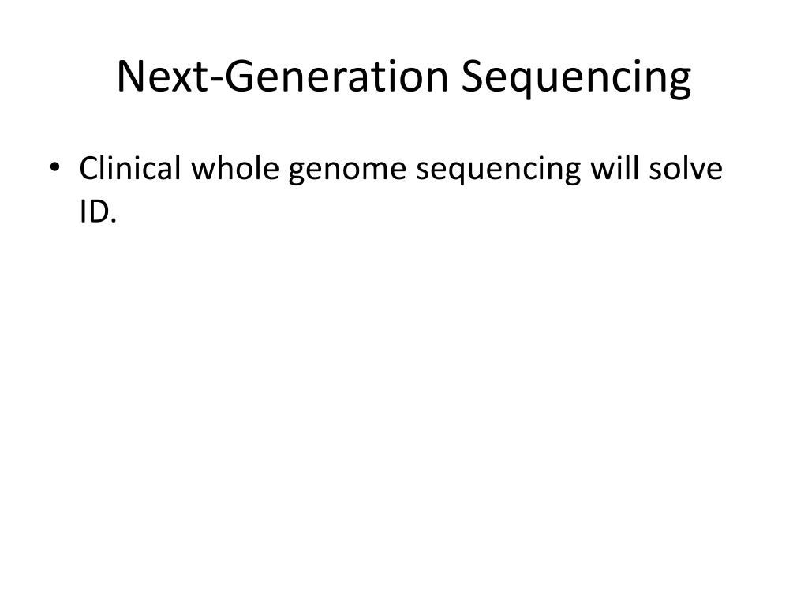Click the word Next in the title
The image size is (808, 606).
[x=163, y=77]
